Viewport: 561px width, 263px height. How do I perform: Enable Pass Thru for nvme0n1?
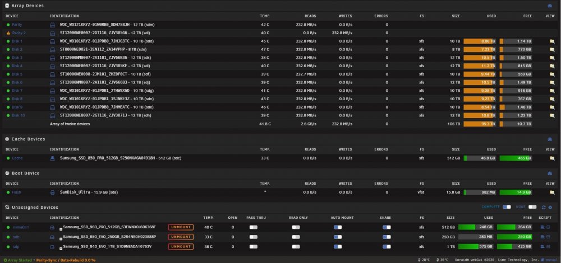point(254,227)
